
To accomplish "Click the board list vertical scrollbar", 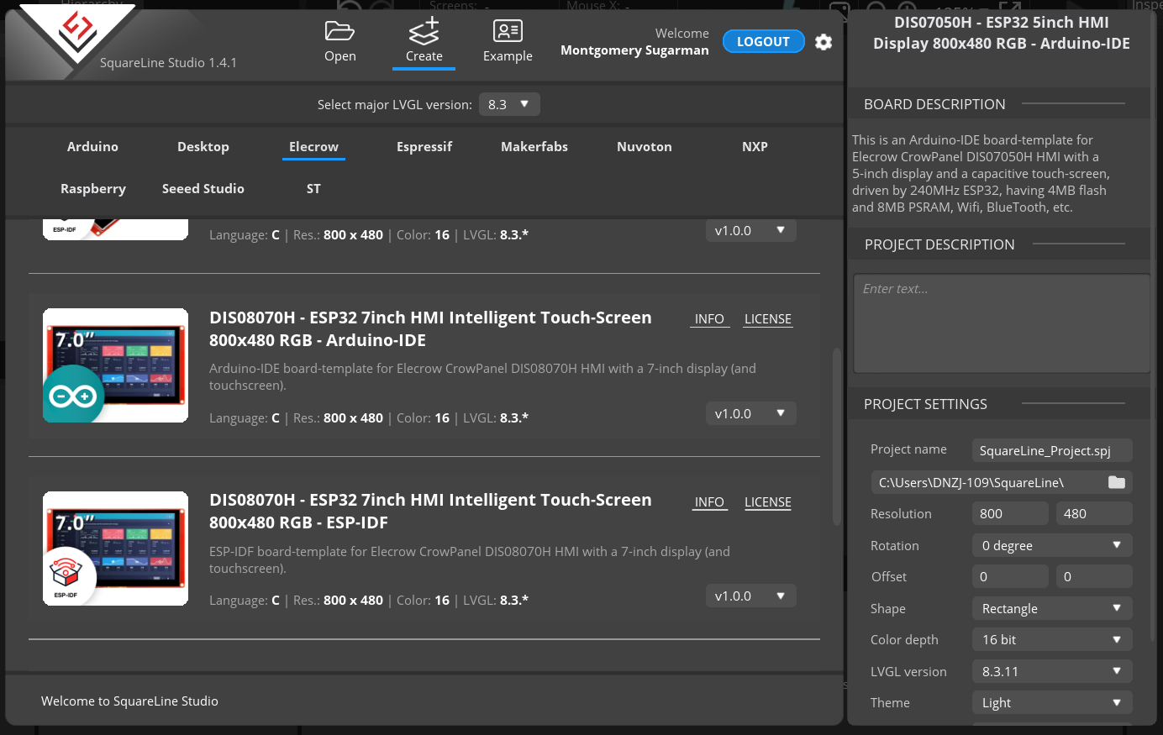I will click(836, 437).
